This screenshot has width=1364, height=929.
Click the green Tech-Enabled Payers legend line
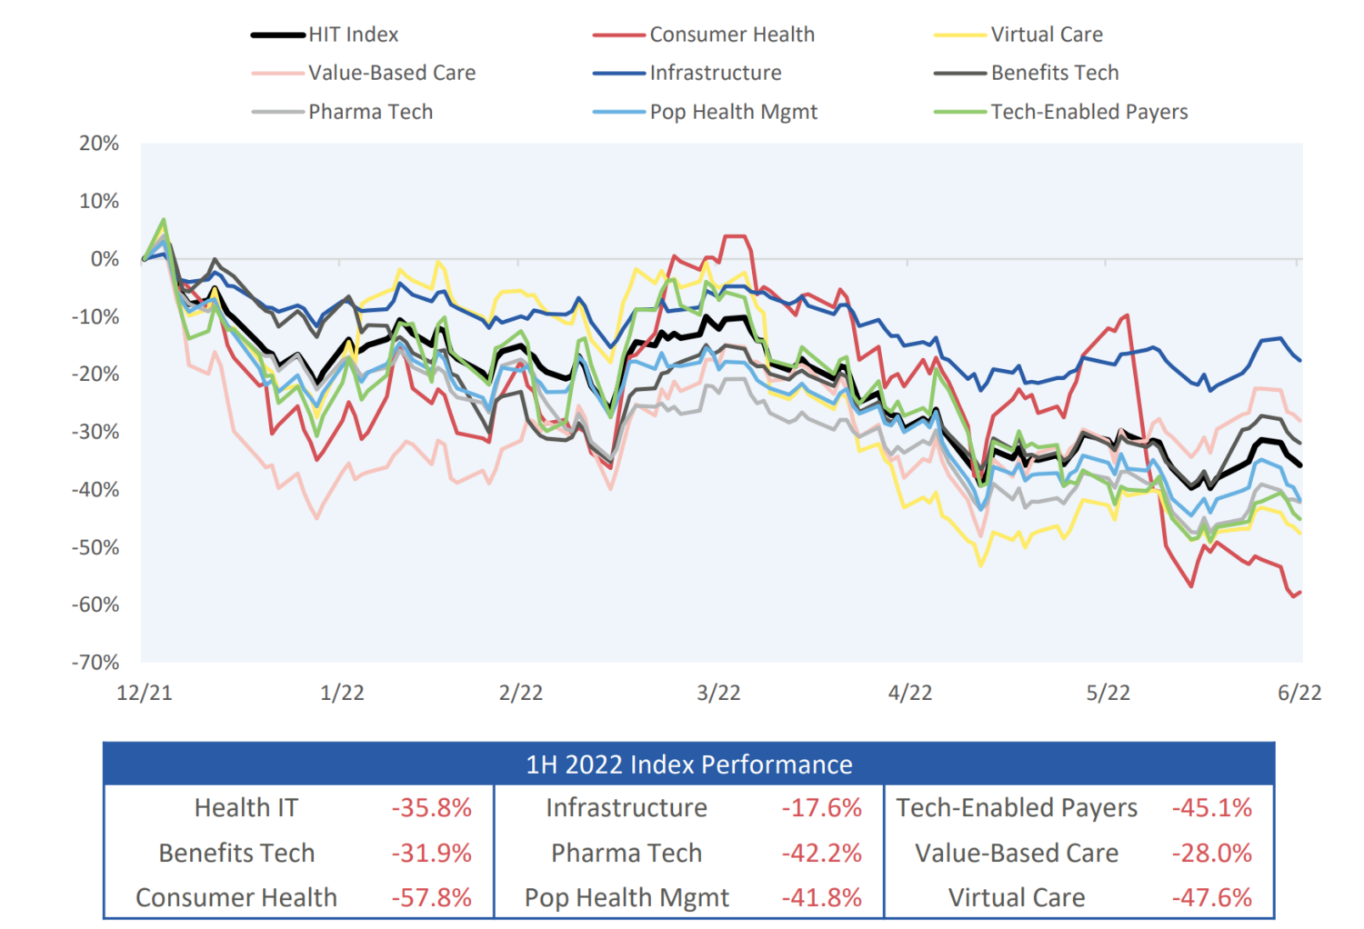(959, 112)
